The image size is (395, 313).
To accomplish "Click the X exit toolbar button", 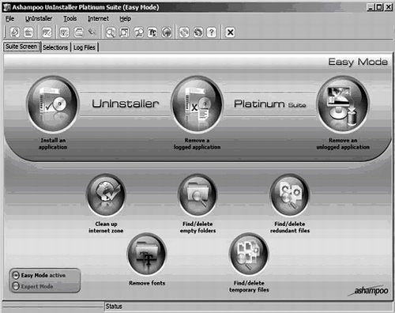I will tap(230, 32).
